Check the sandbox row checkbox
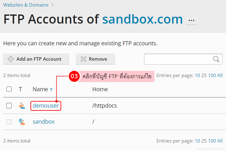226x151 pixels. coord(9,121)
